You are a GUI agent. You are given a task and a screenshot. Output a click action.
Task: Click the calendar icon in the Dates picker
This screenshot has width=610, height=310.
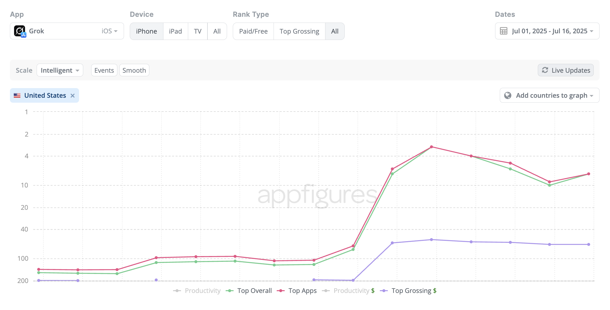pyautogui.click(x=503, y=31)
